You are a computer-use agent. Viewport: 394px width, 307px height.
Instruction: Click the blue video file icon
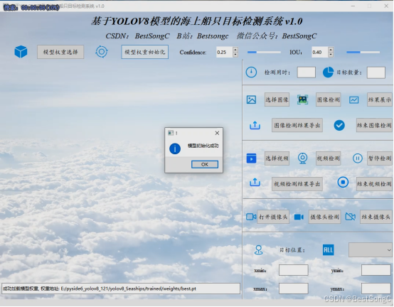point(251,158)
